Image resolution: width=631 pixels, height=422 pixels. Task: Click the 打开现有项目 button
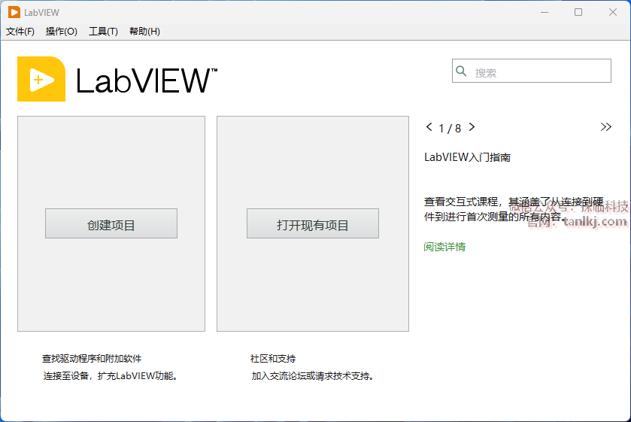313,223
